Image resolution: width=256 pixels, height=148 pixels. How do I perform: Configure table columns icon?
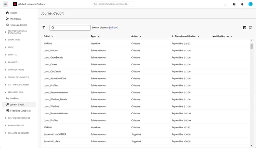244,28
